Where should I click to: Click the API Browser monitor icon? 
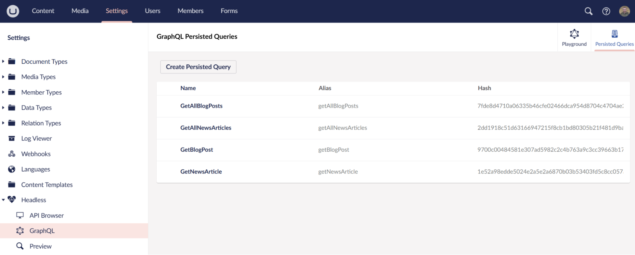(20, 215)
